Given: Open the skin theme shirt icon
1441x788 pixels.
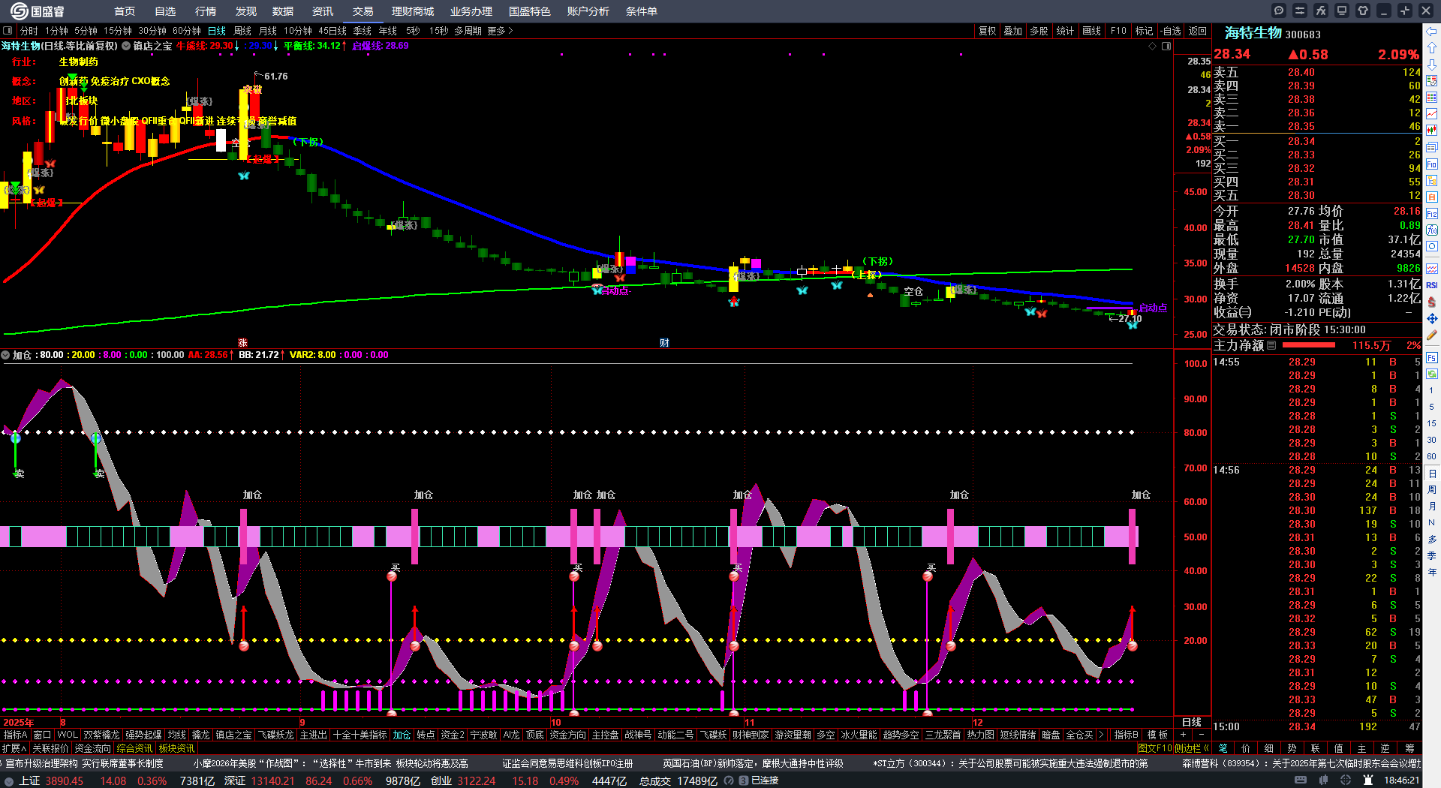Looking at the screenshot, I should [1363, 11].
